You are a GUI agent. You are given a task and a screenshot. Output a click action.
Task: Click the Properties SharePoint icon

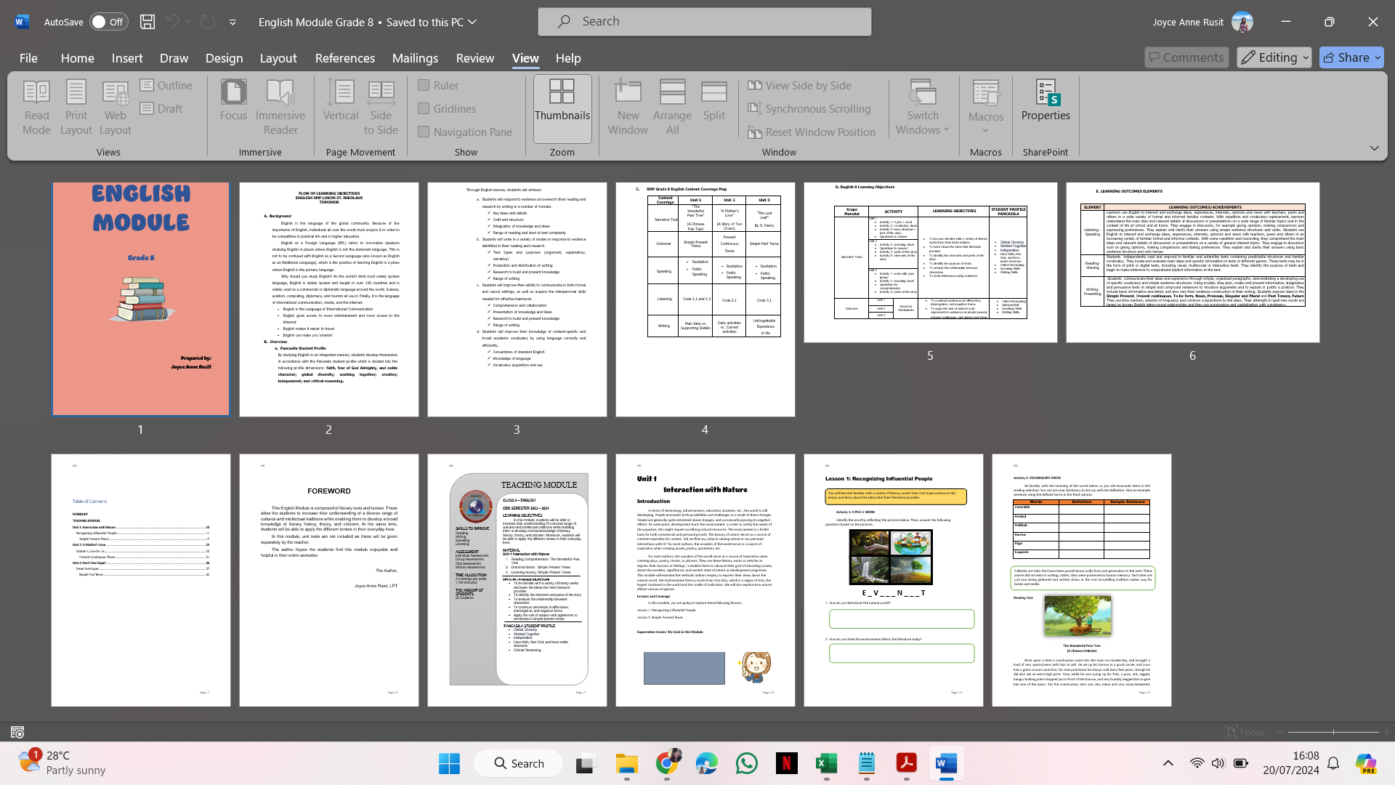tap(1045, 100)
